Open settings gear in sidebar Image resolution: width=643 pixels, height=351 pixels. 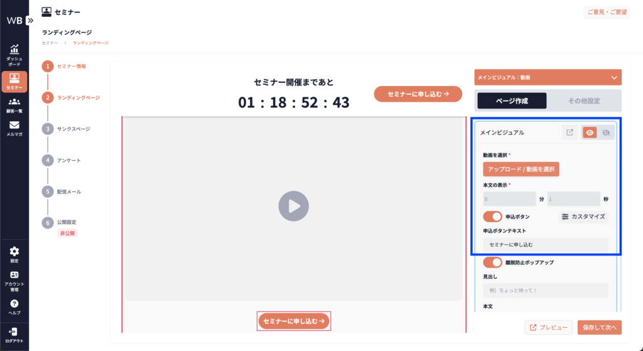pos(14,252)
